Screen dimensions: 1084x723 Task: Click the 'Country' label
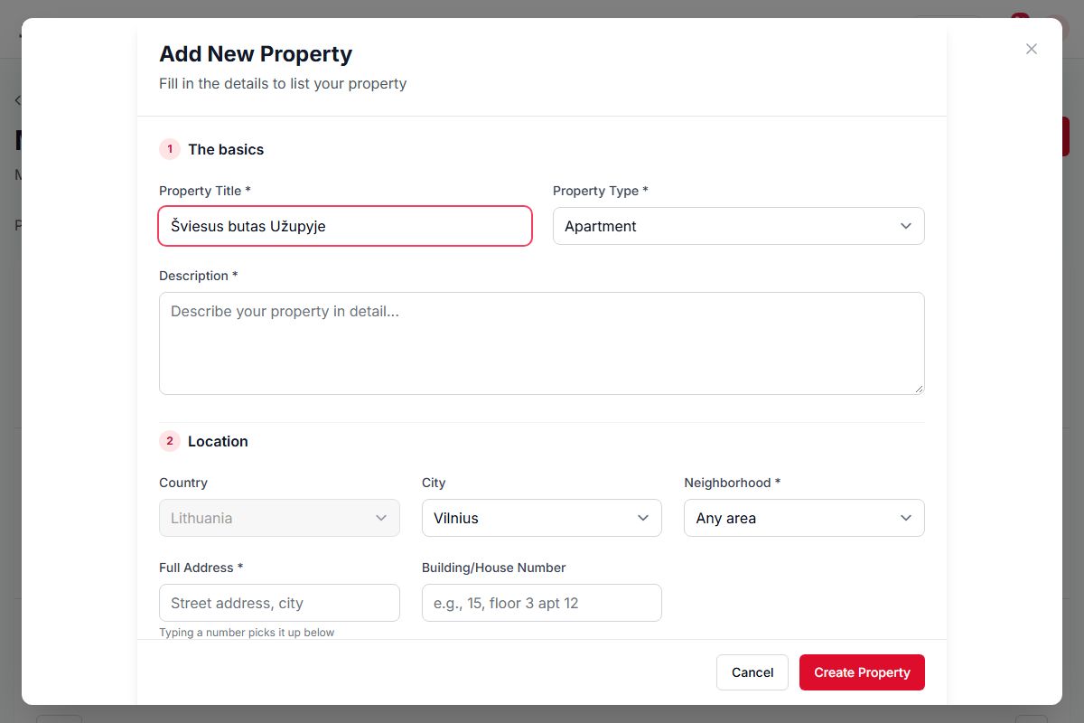pyautogui.click(x=183, y=483)
